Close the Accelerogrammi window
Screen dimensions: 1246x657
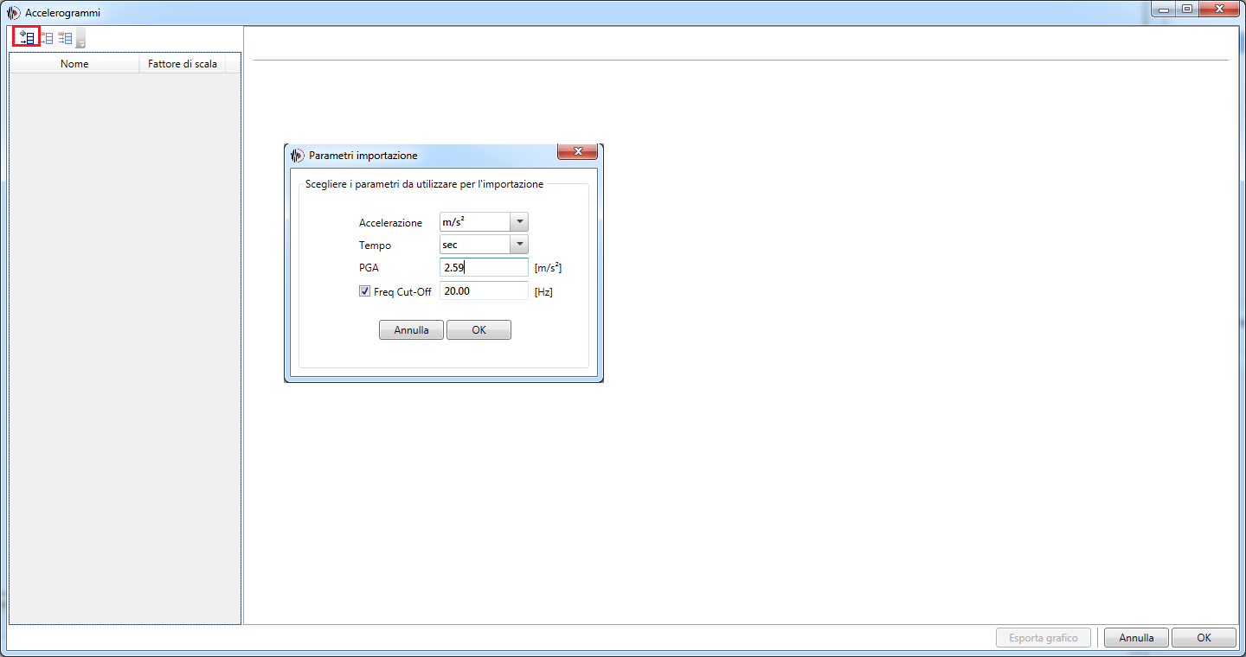click(1219, 10)
